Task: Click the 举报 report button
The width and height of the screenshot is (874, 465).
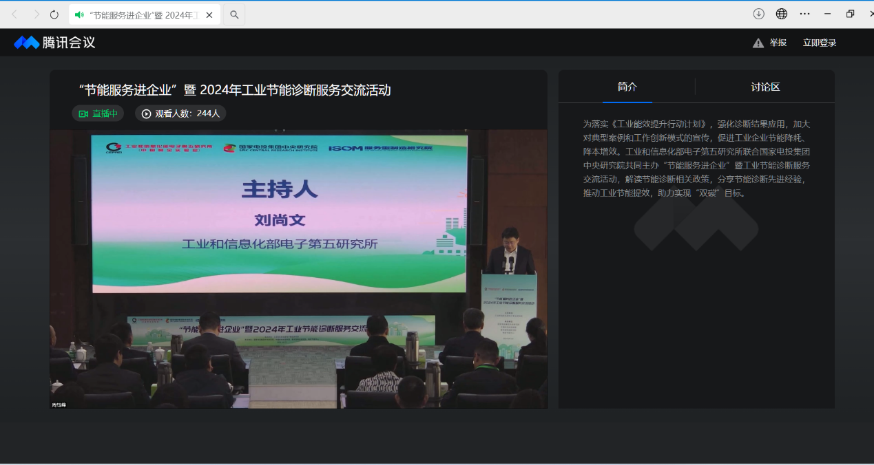Action: [769, 43]
